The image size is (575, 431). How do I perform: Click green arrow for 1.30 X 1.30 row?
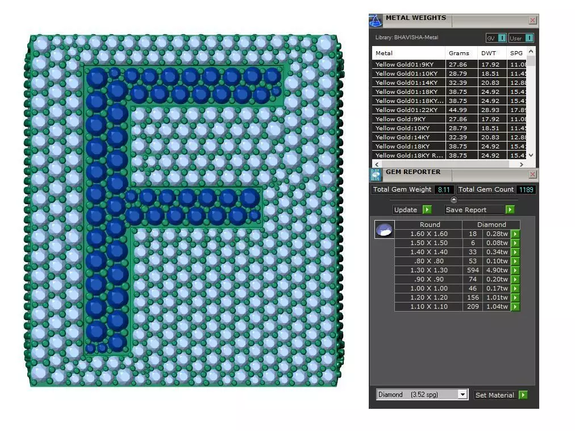pos(515,270)
